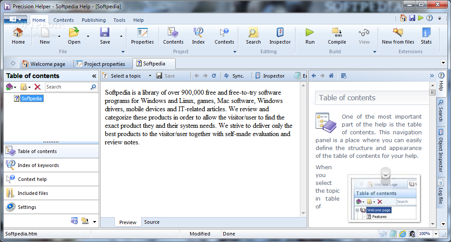Click the quick access save disk icon
The width and height of the screenshot is (451, 242).
pyautogui.click(x=412, y=18)
